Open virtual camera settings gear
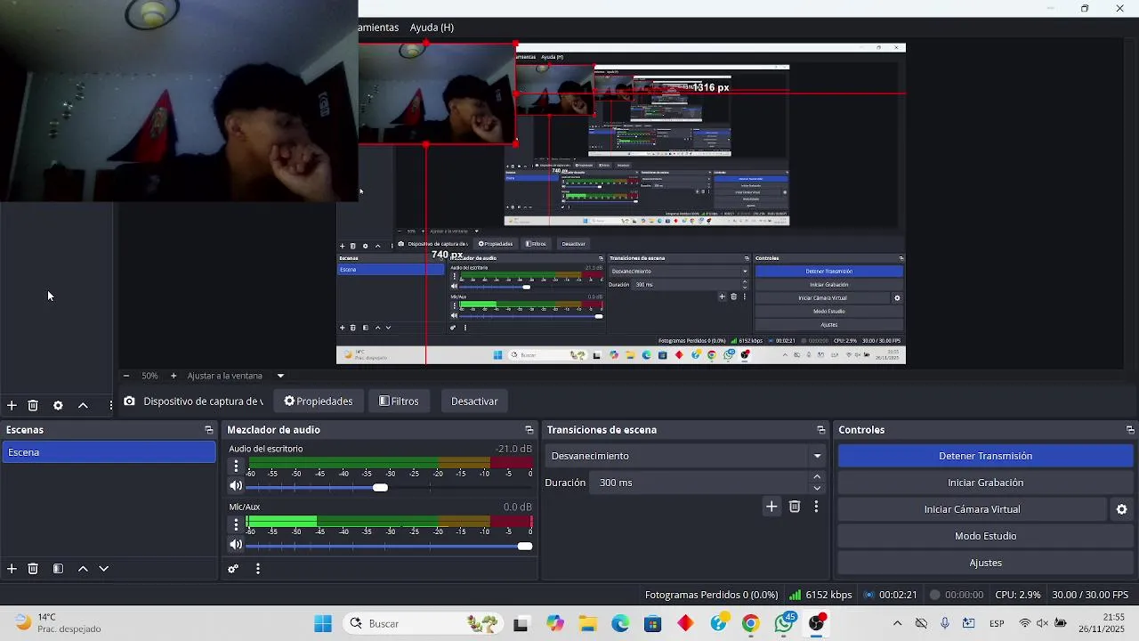The width and height of the screenshot is (1139, 641). (x=1121, y=509)
